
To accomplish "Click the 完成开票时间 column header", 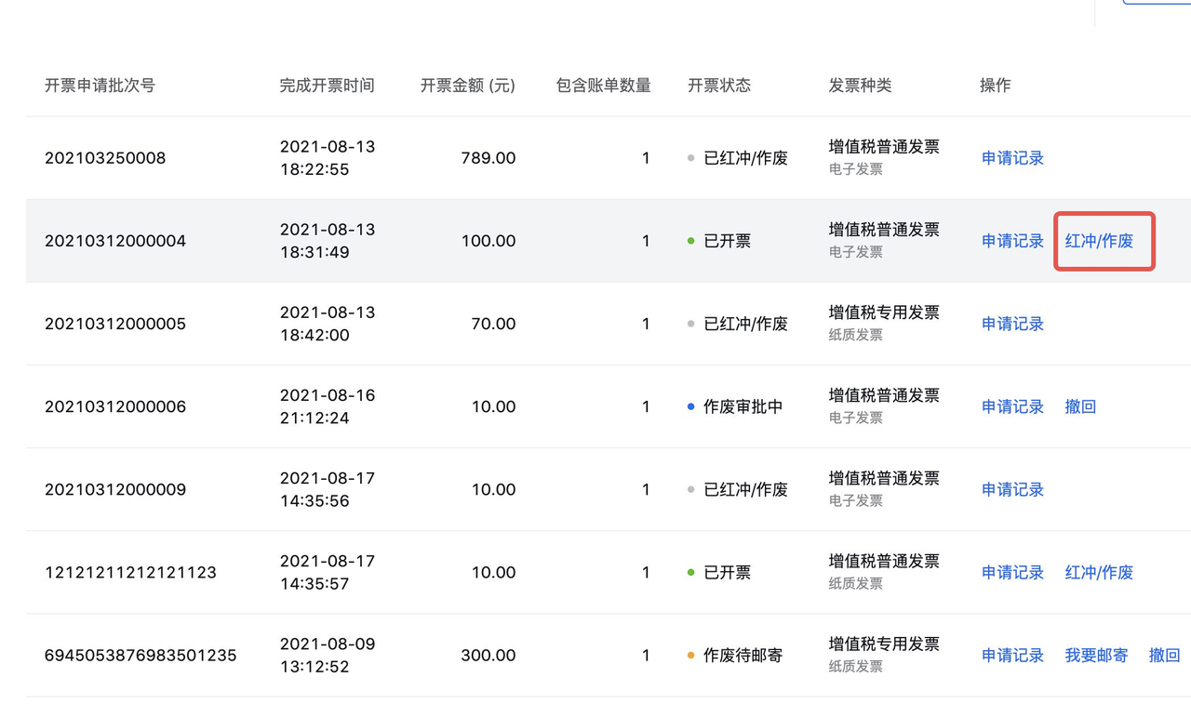I will click(327, 86).
